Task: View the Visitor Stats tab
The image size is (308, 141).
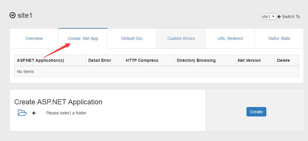Action: click(x=279, y=38)
